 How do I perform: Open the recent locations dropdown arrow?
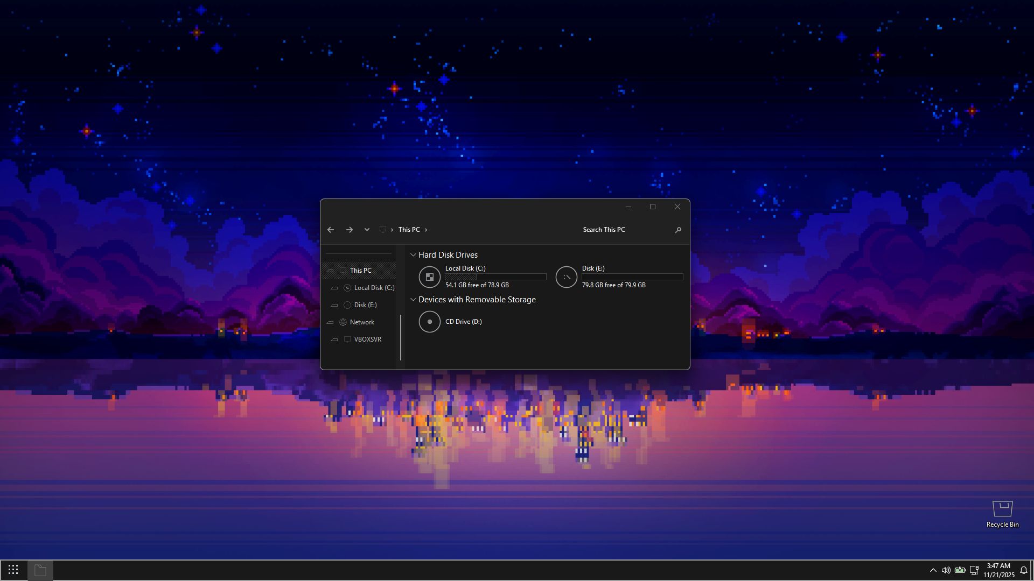367,230
